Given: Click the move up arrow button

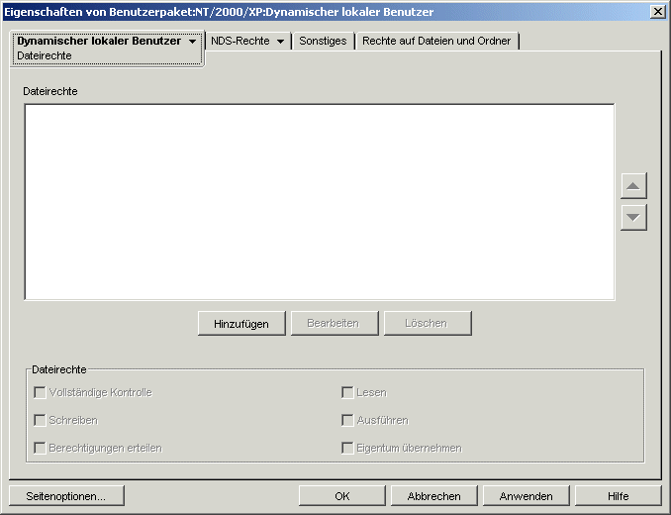Looking at the screenshot, I should [633, 185].
